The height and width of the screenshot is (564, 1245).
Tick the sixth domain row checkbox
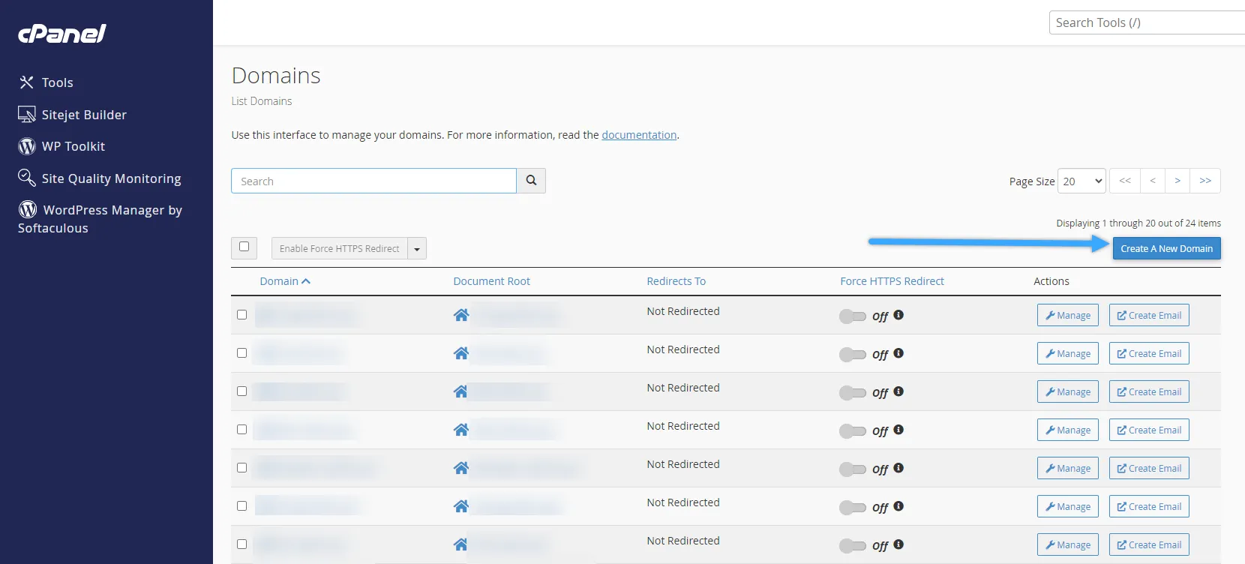241,506
